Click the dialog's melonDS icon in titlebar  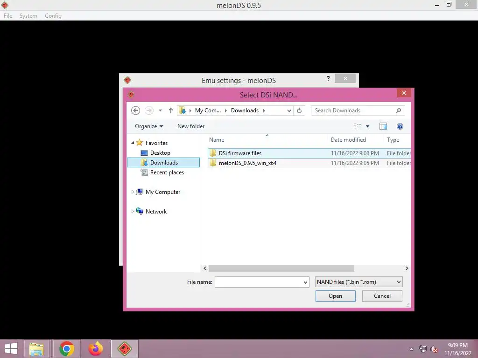click(131, 95)
